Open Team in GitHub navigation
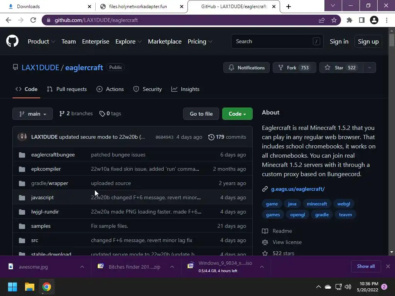Image resolution: width=395 pixels, height=296 pixels. pyautogui.click(x=69, y=42)
